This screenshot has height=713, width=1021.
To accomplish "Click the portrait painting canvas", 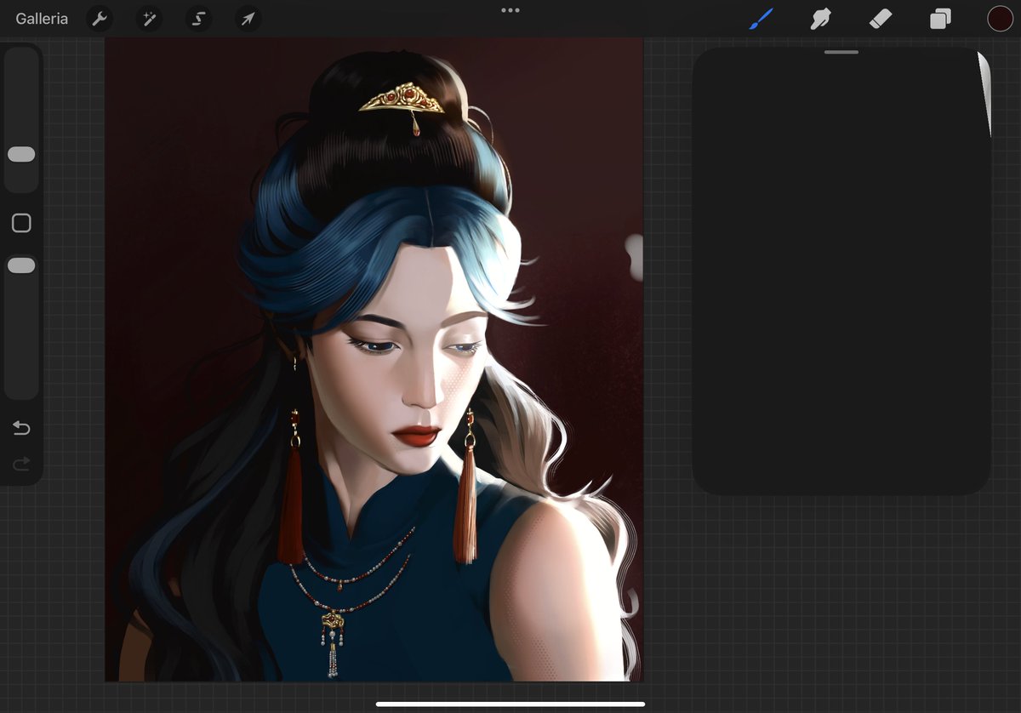I will pyautogui.click(x=374, y=359).
